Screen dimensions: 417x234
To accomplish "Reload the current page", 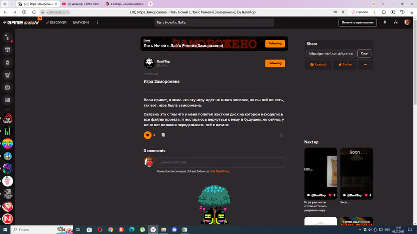I will (34, 12).
